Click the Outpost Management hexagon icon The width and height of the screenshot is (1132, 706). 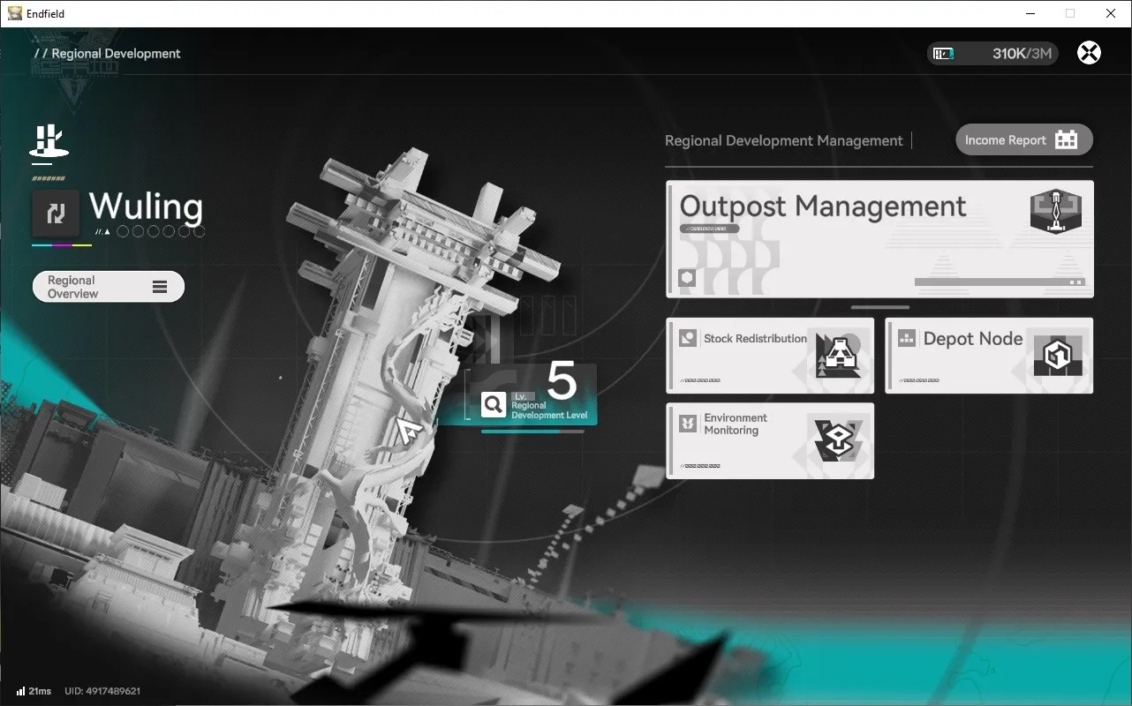pyautogui.click(x=687, y=279)
